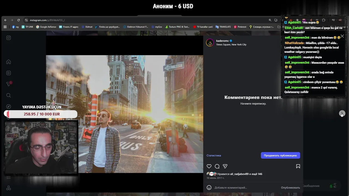Like the post with heart icon

[x=209, y=166]
